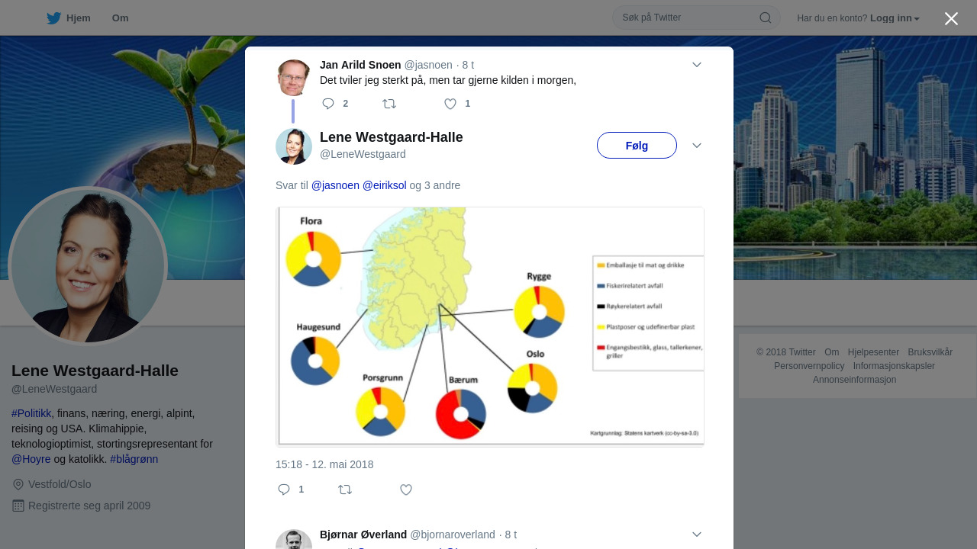The height and width of the screenshot is (549, 977).
Task: Click the @jasnoen handle beside Jan Arild Snoen
Action: (x=428, y=65)
